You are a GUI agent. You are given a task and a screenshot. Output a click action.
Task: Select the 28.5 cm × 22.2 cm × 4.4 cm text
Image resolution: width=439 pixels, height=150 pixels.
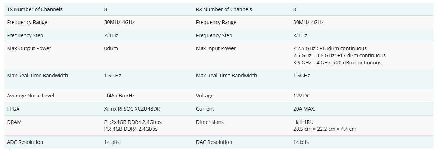325,129
